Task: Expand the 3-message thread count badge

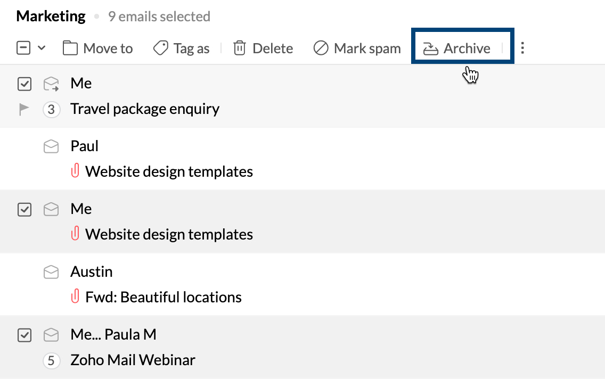Action: (51, 110)
